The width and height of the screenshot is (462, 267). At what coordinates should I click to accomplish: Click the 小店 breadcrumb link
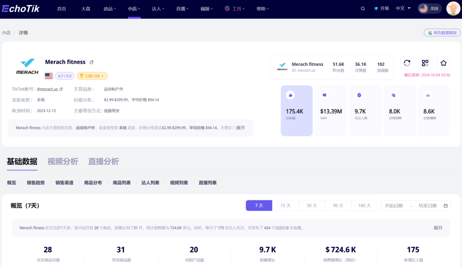[6, 32]
